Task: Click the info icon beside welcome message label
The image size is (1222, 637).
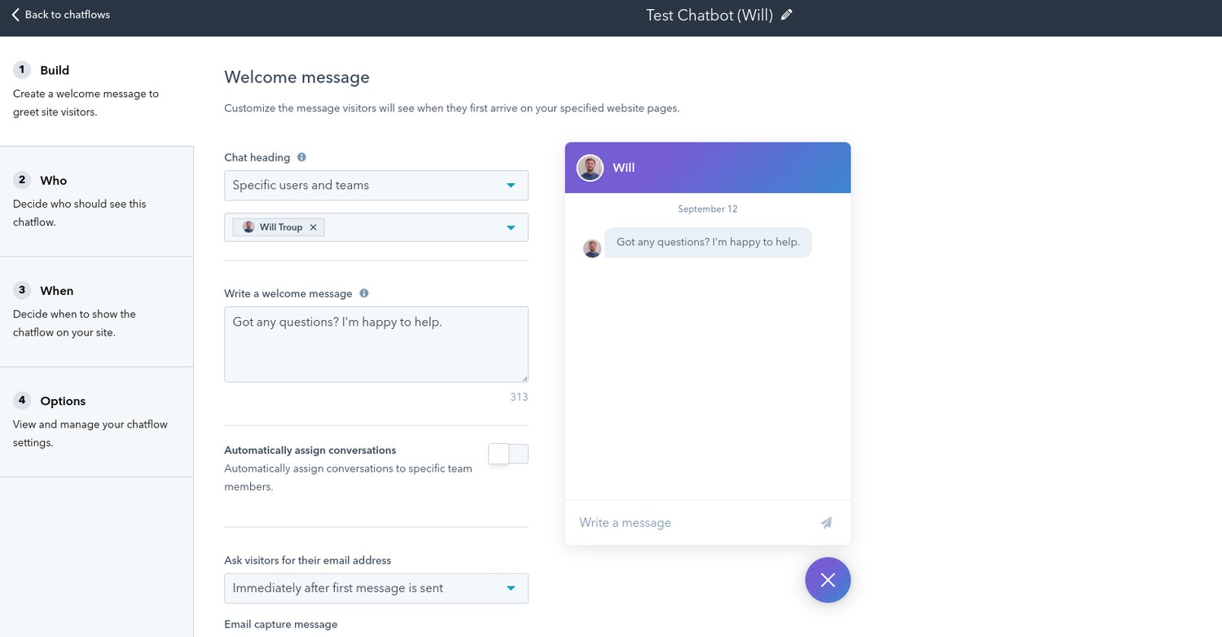Action: coord(364,292)
